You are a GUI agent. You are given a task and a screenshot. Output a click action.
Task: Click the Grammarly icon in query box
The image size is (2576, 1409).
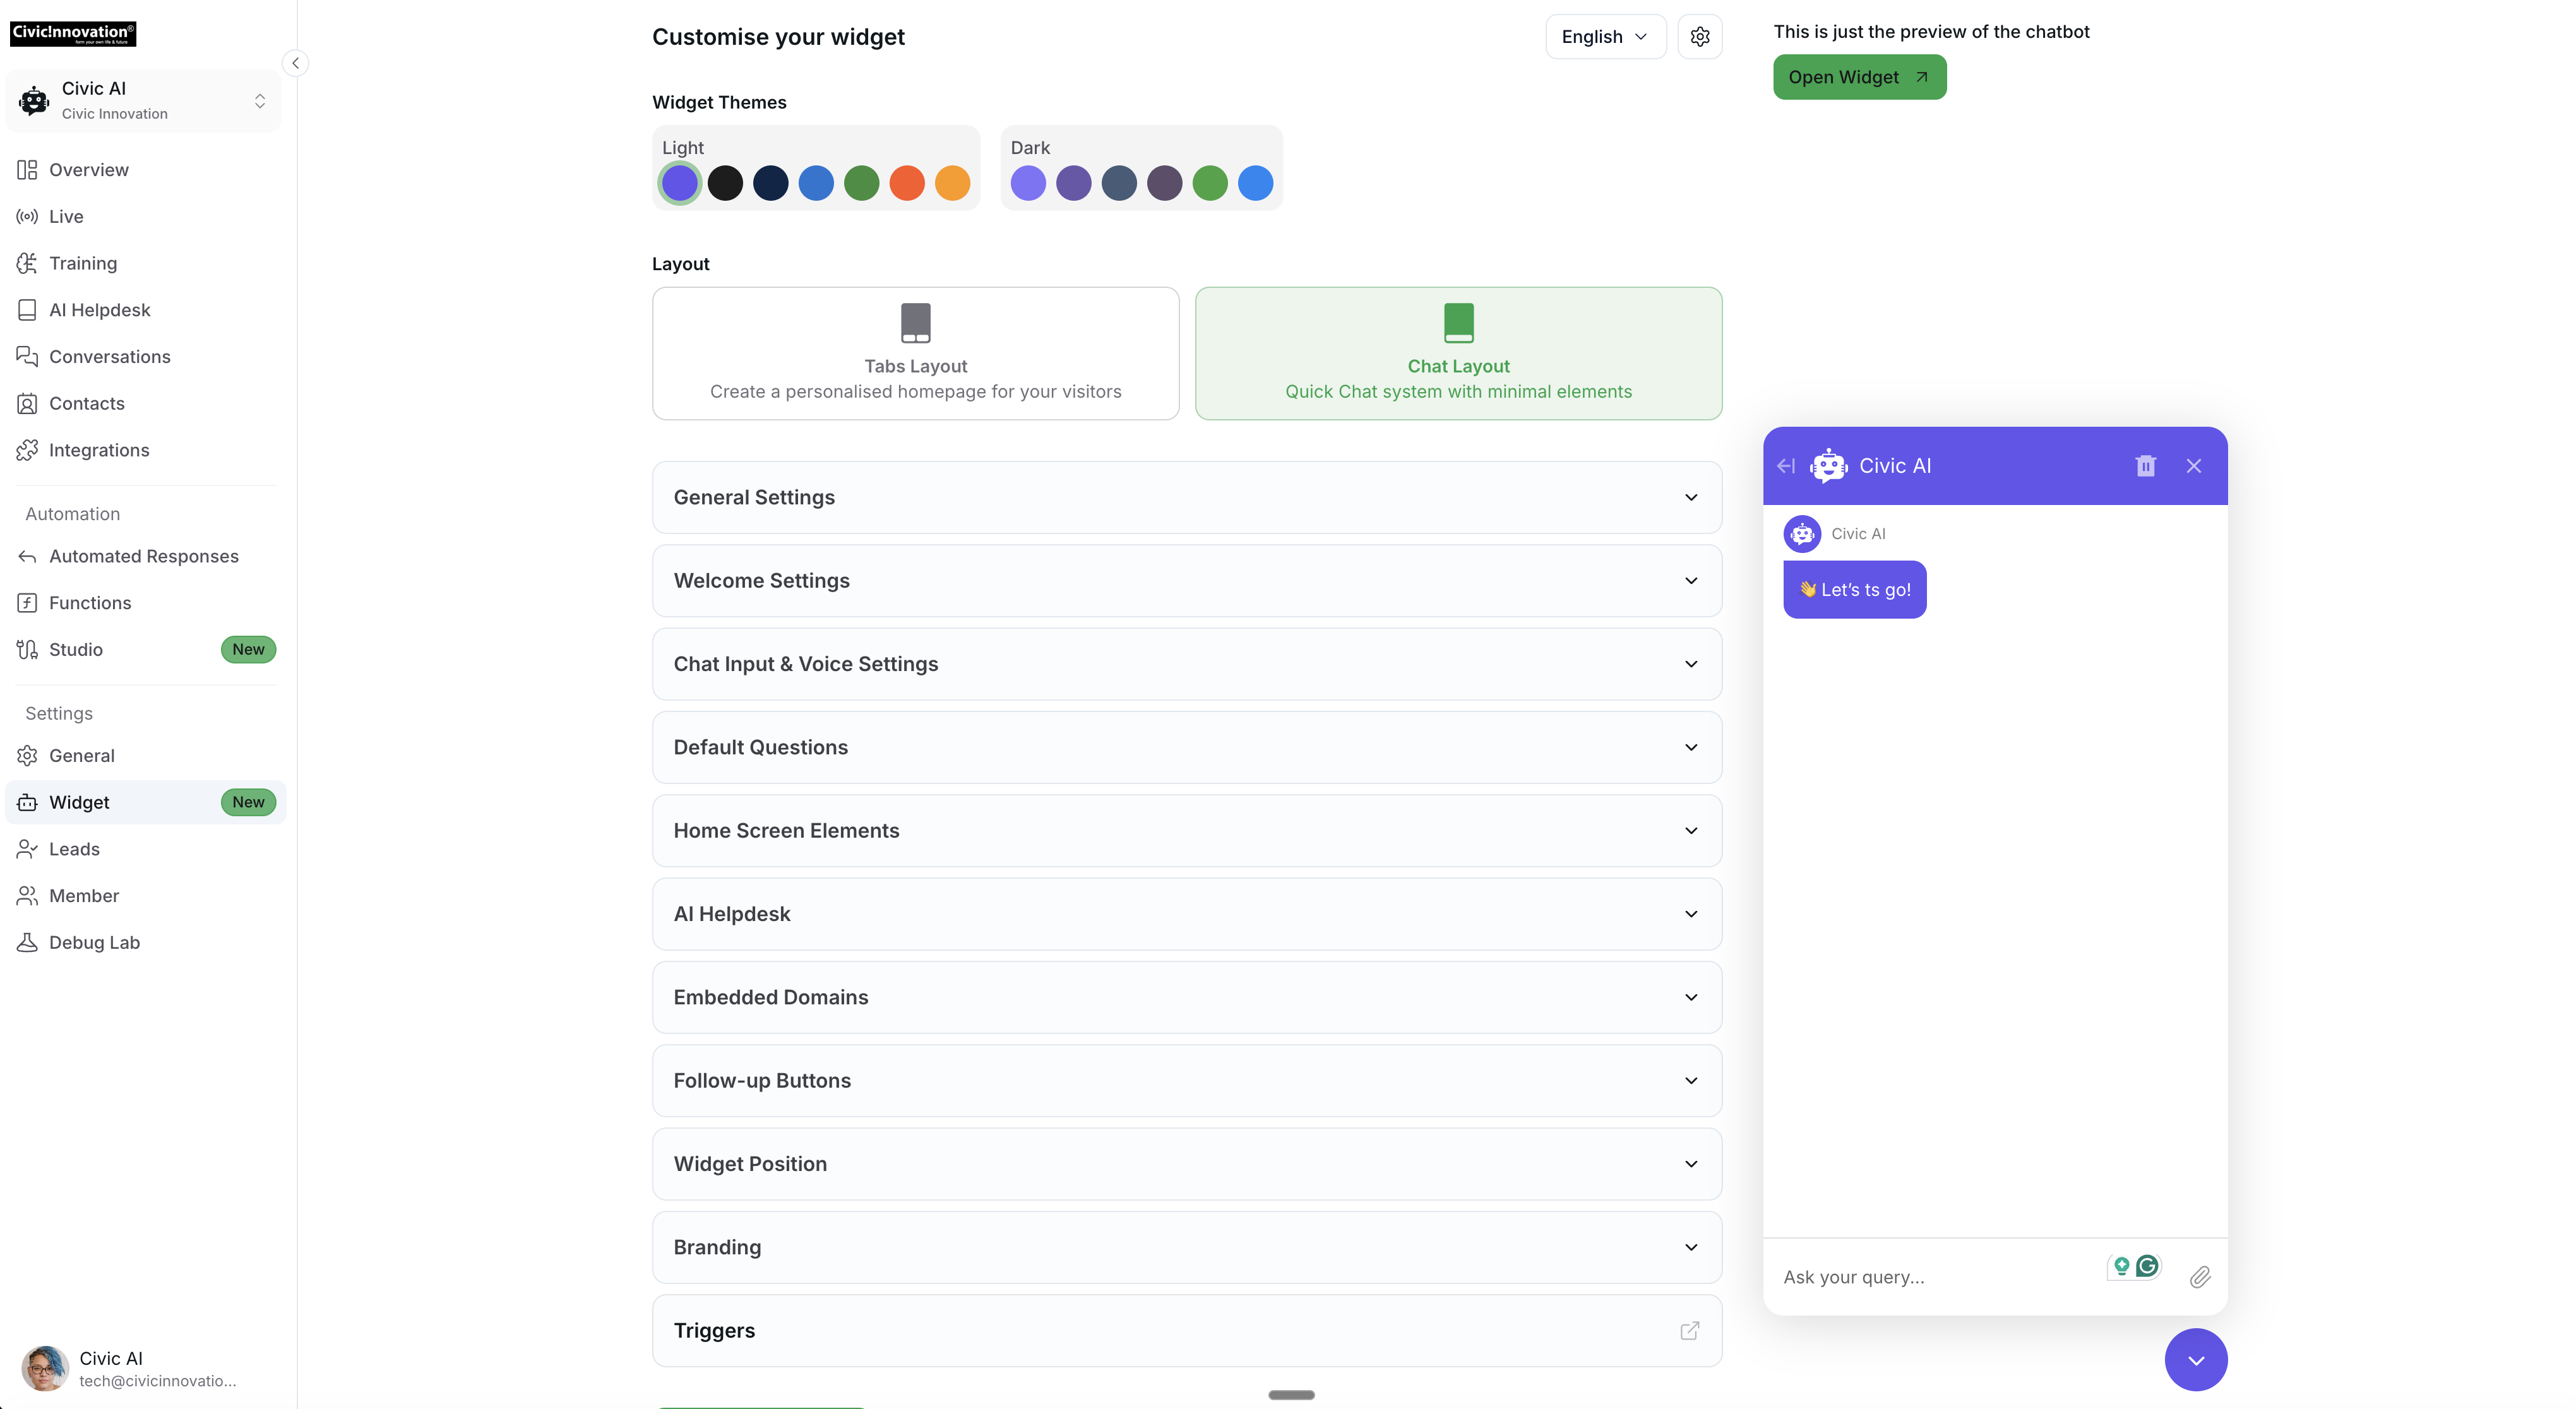coord(2147,1266)
